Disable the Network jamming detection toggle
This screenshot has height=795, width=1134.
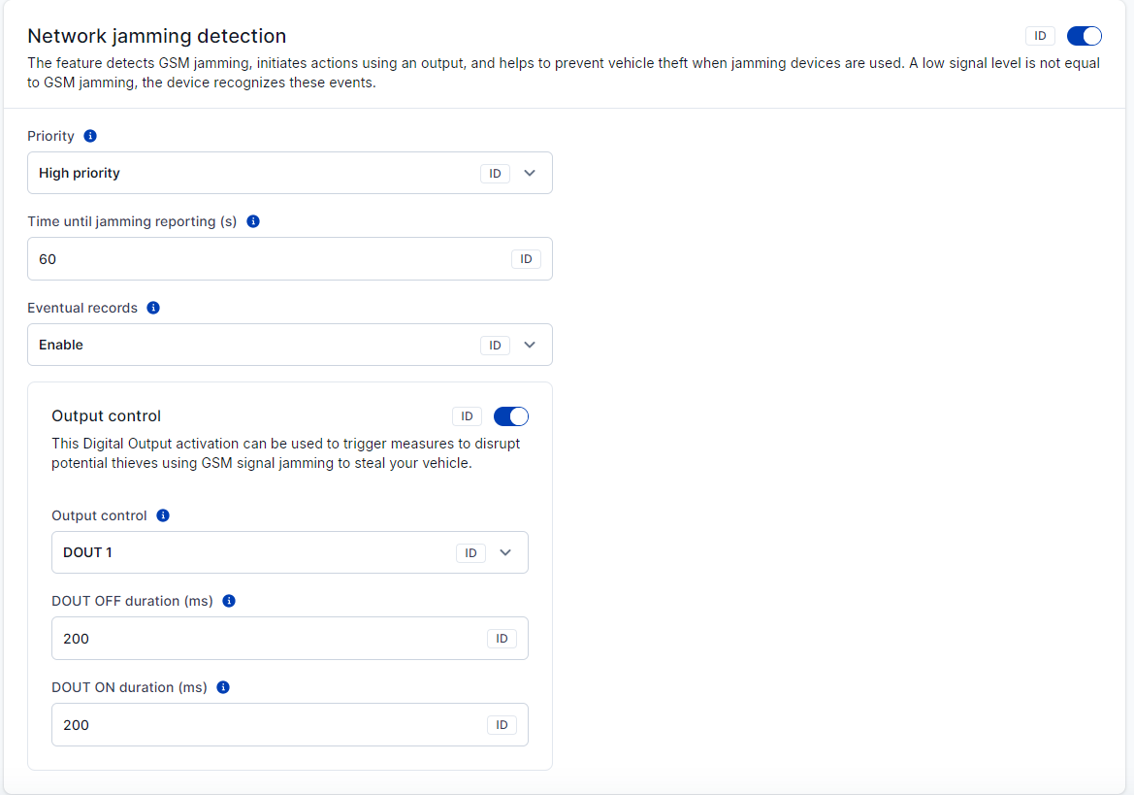click(1084, 36)
